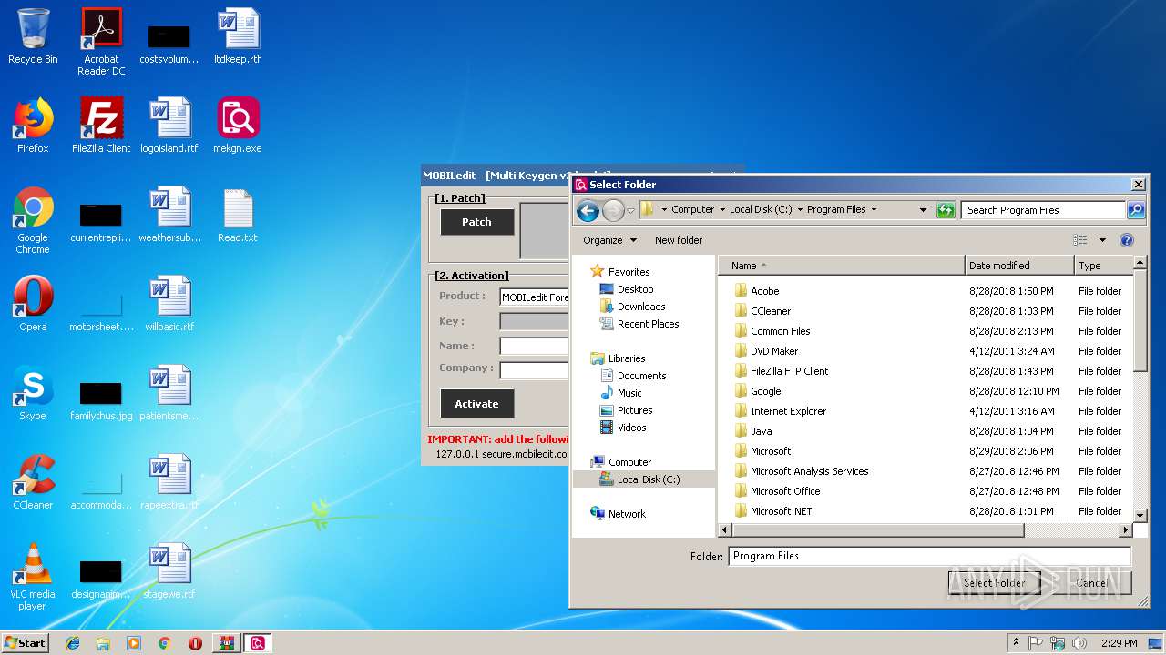Screen dimensions: 1166x655
Task: Select the Desktop item under Favorites
Action: pyautogui.click(x=635, y=289)
